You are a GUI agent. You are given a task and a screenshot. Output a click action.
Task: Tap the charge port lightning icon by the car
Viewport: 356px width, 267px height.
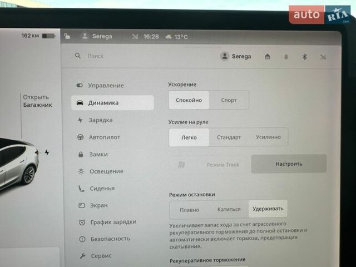coord(47,152)
